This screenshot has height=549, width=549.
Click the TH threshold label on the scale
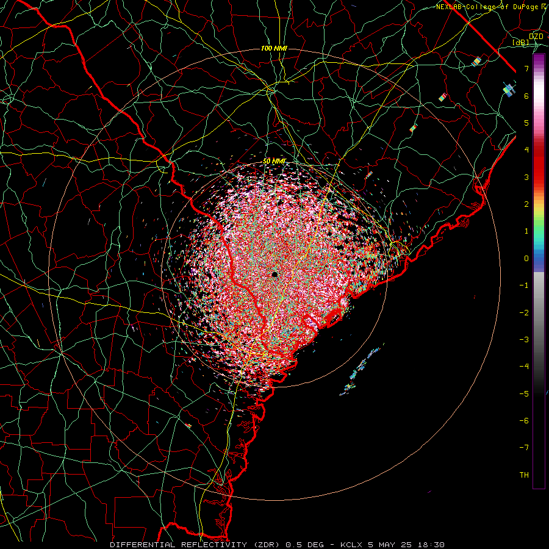tap(524, 475)
